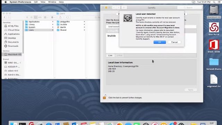
Task: Open the Finder action gear dropdown
Action: pyautogui.click(x=53, y=17)
